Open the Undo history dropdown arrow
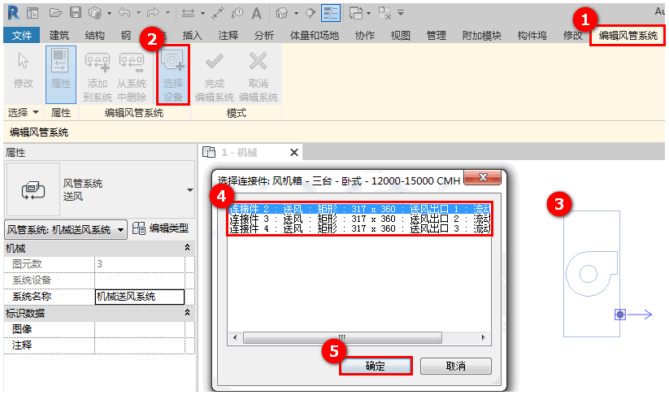669x395 pixels. click(138, 13)
